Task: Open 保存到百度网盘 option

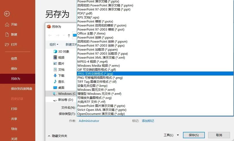Action: tap(18, 89)
